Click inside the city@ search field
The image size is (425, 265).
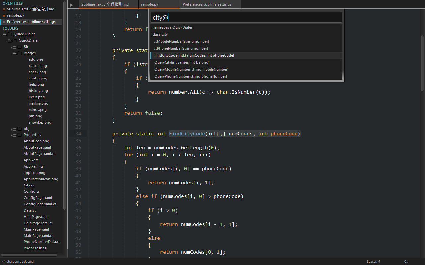pos(246,17)
